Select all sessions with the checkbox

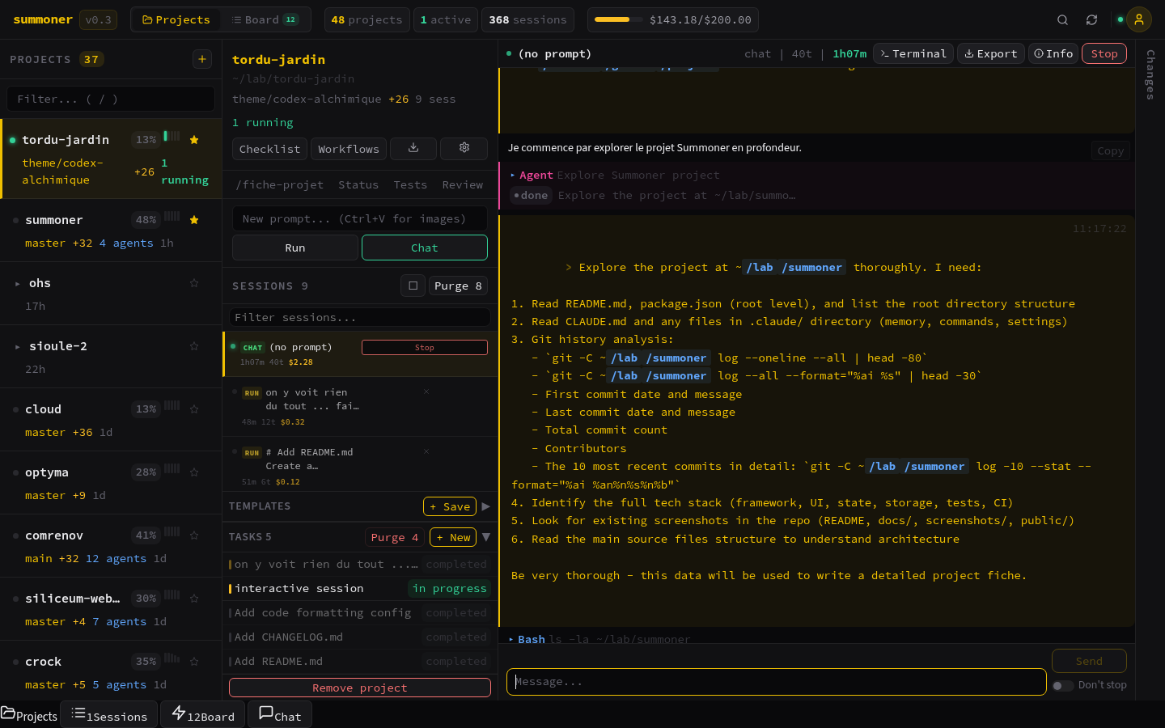[413, 286]
